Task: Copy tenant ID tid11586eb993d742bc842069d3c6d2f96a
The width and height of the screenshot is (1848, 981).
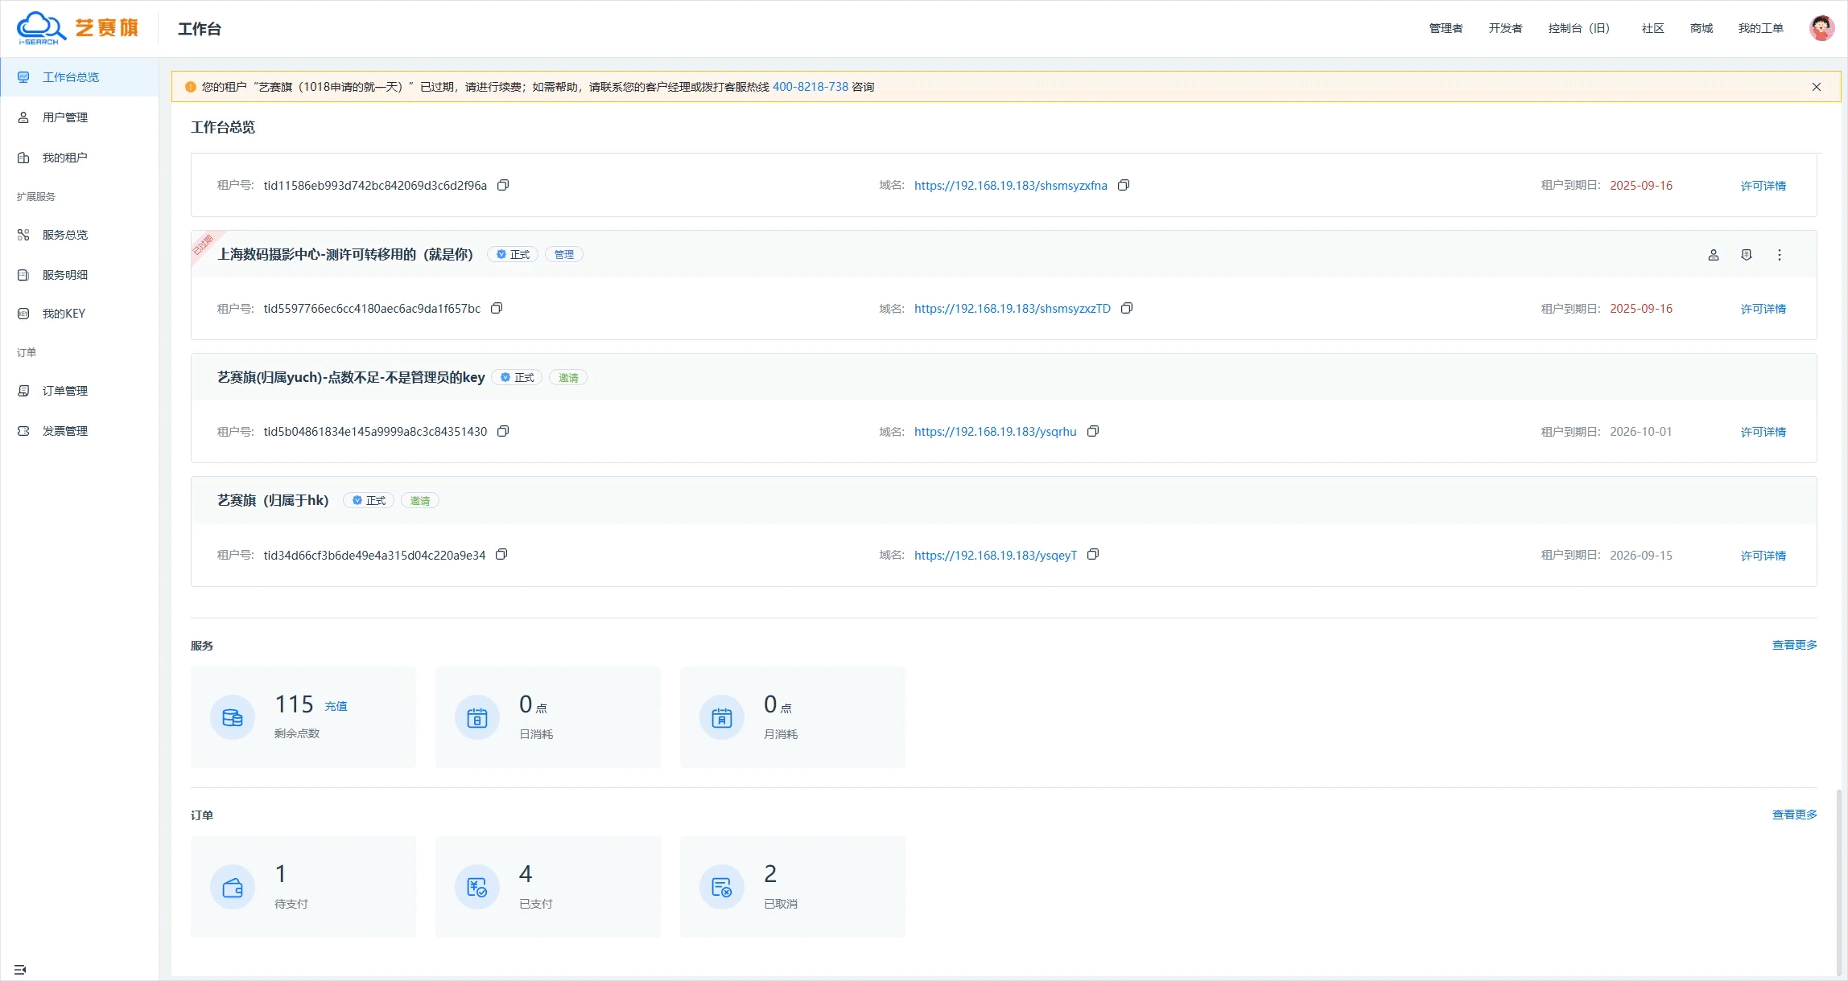Action: [x=503, y=185]
